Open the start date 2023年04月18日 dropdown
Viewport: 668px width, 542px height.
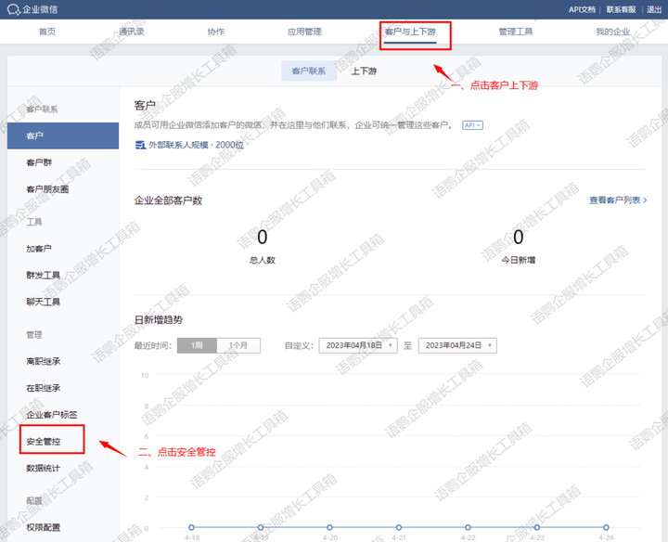tap(358, 345)
